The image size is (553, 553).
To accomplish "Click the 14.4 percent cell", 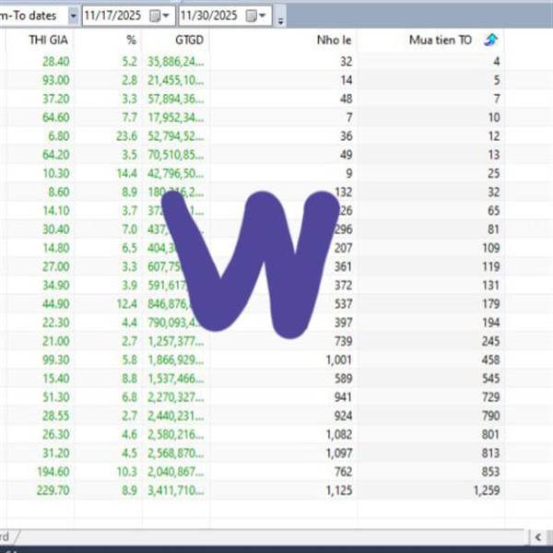I will [x=126, y=173].
